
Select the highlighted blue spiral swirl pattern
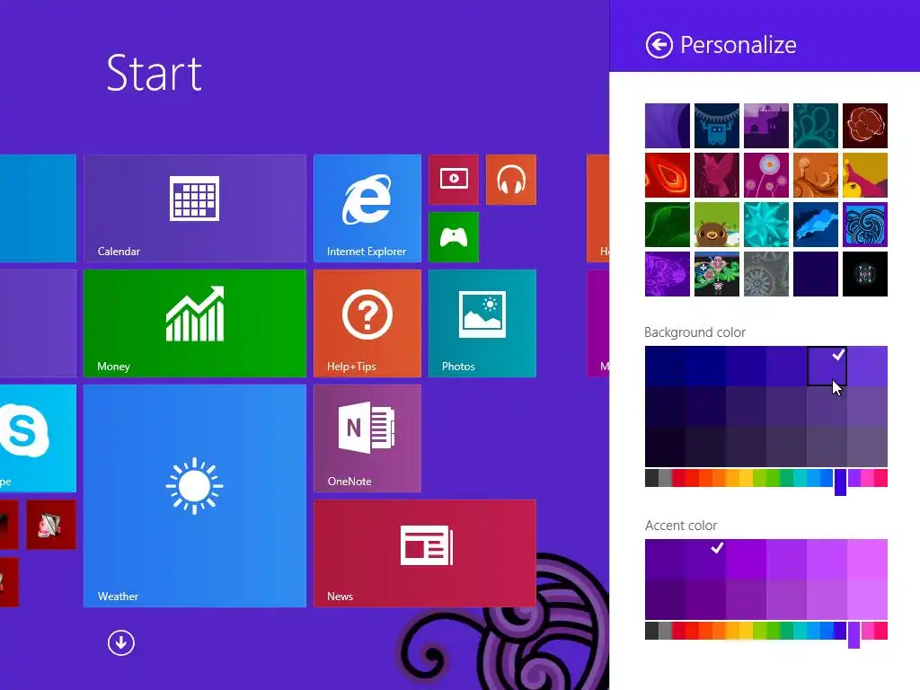click(865, 224)
